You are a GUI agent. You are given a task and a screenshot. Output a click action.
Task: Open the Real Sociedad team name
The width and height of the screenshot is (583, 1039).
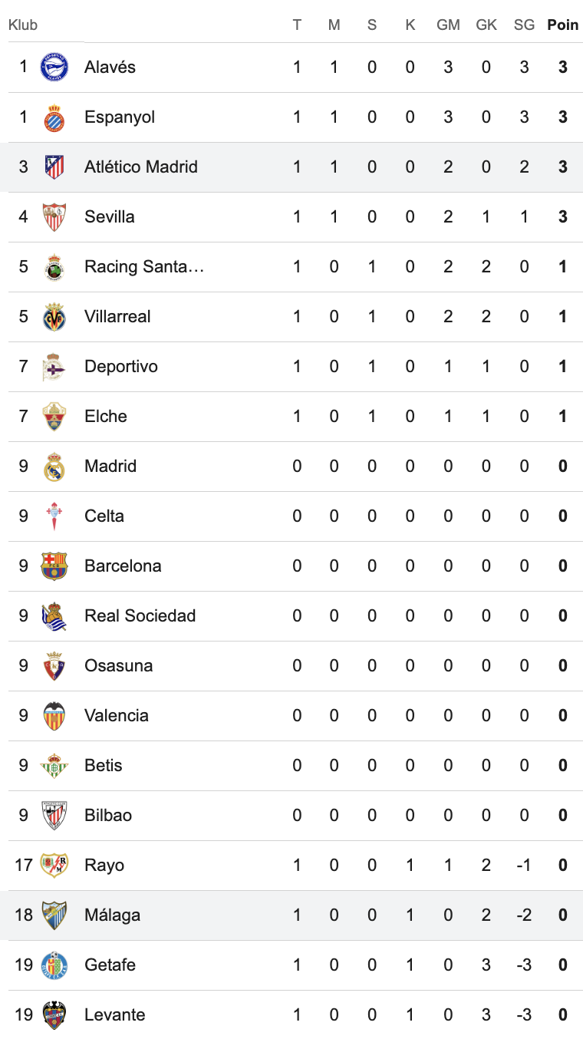pyautogui.click(x=140, y=616)
